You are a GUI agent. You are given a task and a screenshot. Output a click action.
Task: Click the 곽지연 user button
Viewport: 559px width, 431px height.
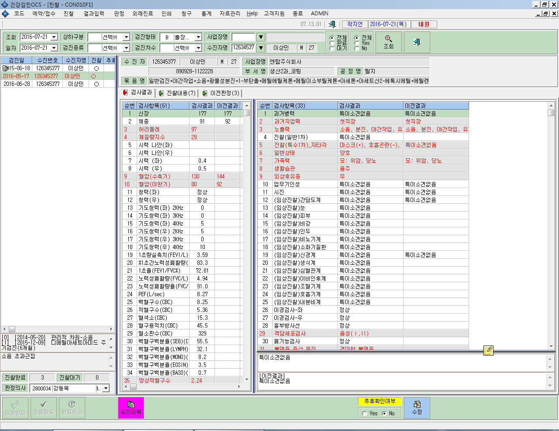(x=355, y=24)
